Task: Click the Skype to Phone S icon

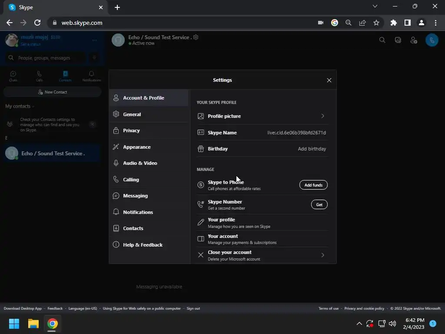Action: pos(201,185)
